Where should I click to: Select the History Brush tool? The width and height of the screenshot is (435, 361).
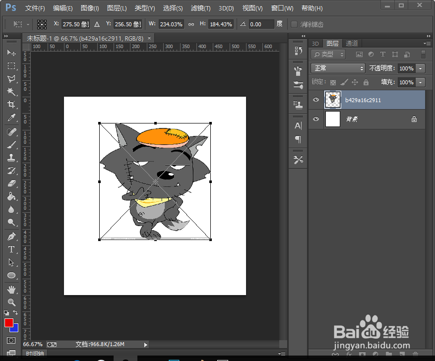[x=11, y=171]
